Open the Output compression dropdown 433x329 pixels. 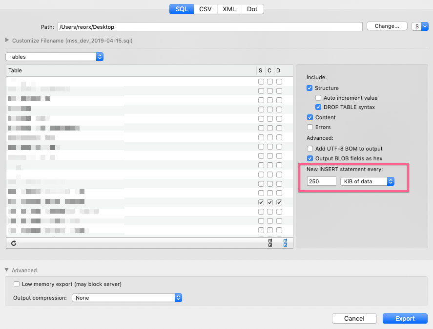click(127, 298)
